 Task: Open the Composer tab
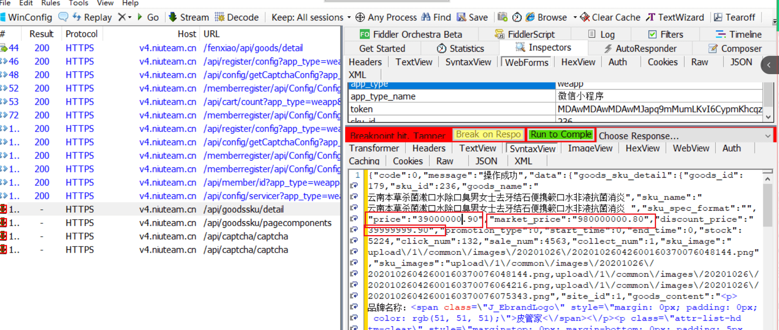pyautogui.click(x=735, y=48)
